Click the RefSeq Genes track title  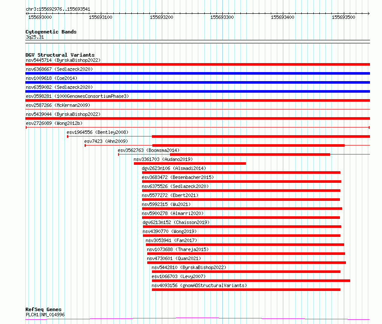(x=43, y=310)
